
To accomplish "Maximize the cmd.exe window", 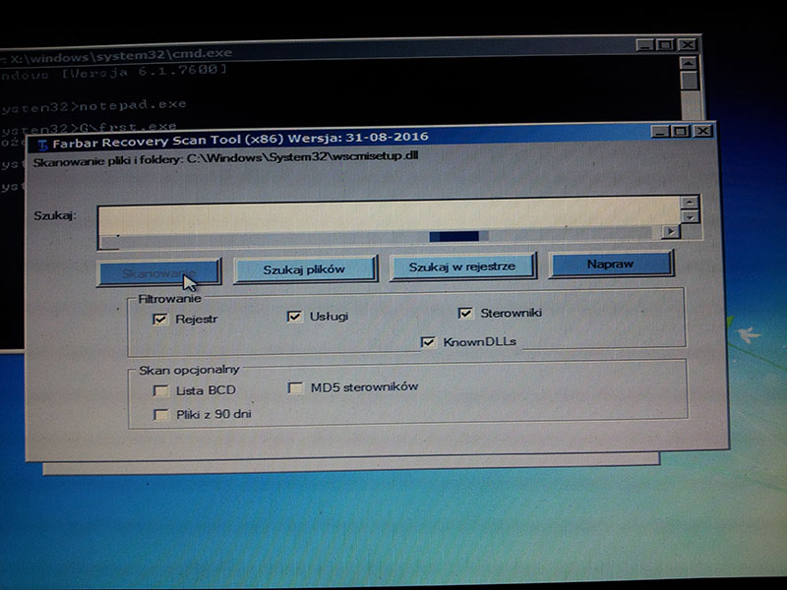I will 665,44.
